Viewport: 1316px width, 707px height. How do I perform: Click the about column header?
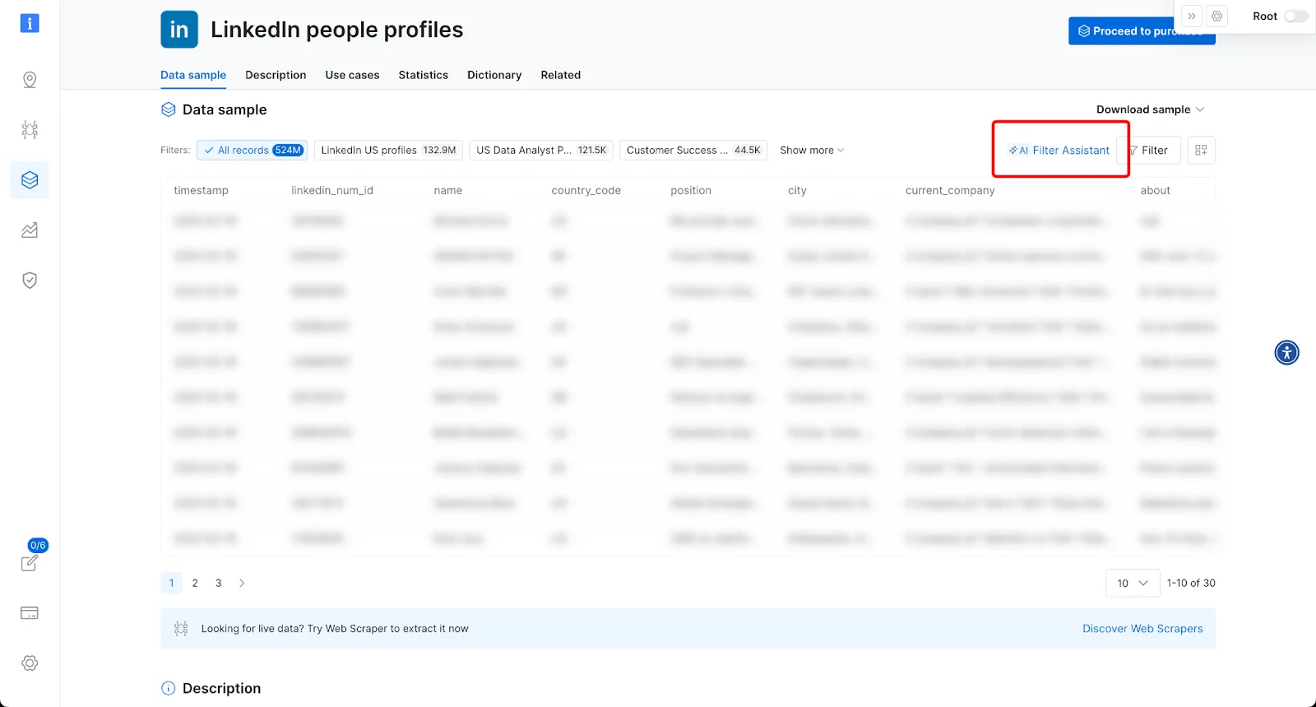pyautogui.click(x=1155, y=190)
